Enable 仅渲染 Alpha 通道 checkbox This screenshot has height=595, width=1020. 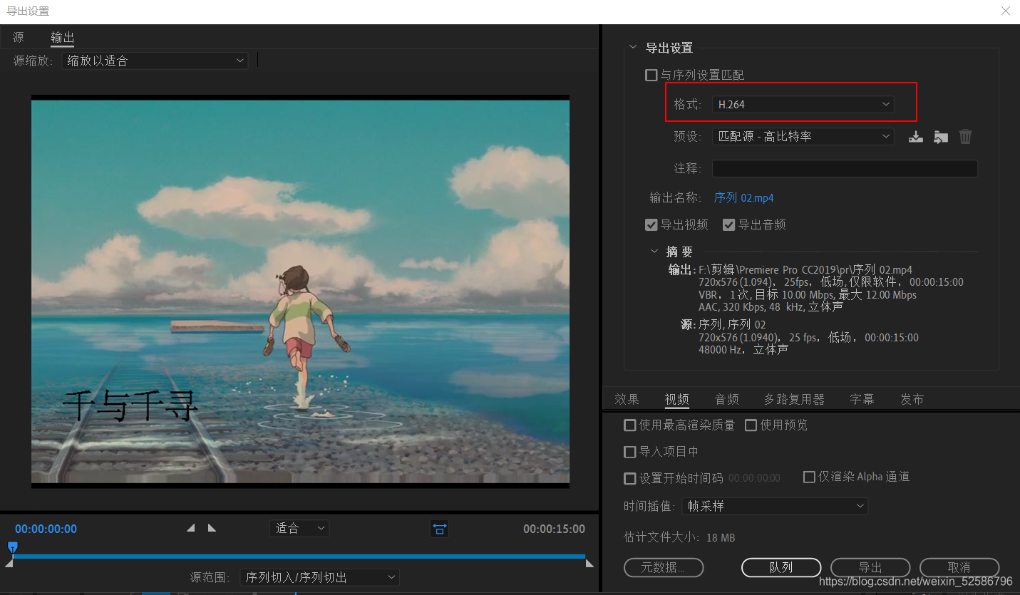(x=809, y=477)
